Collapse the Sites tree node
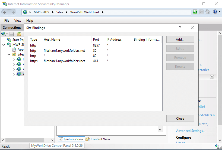The image size is (222, 150). click(x=9, y=54)
